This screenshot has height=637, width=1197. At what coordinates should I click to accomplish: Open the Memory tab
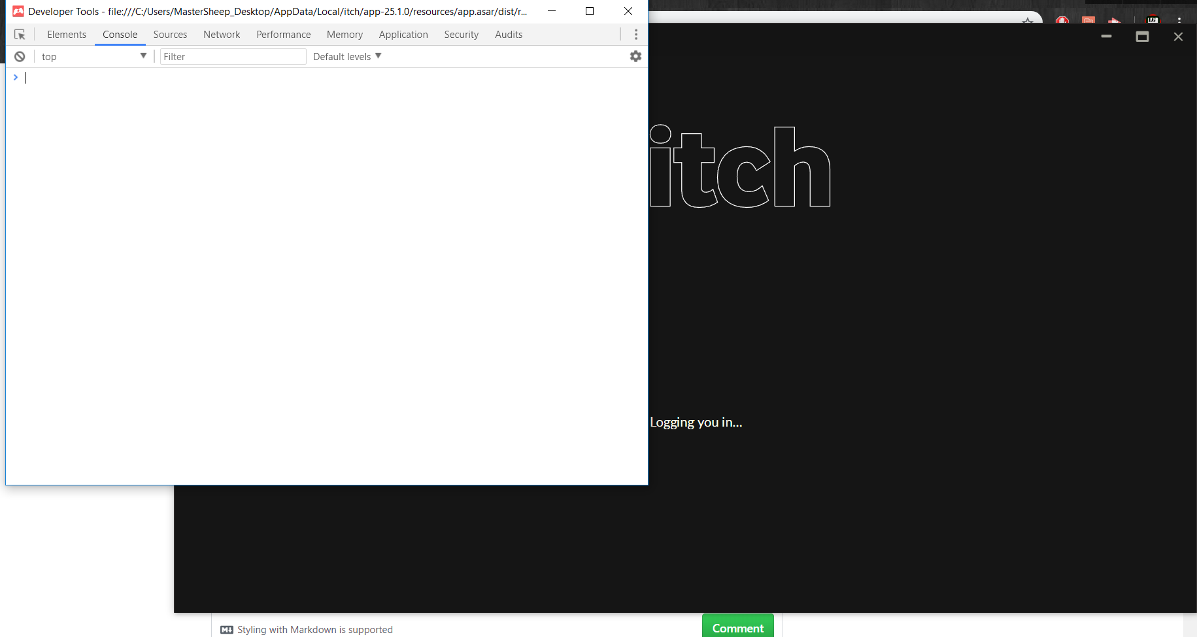(x=345, y=35)
